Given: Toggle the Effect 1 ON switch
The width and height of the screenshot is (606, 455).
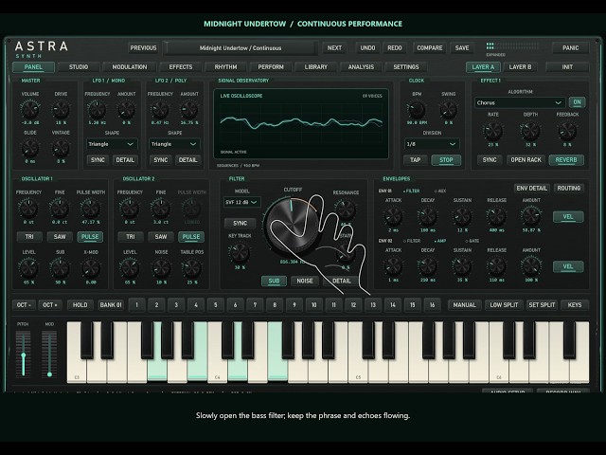Looking at the screenshot, I should click(x=577, y=102).
